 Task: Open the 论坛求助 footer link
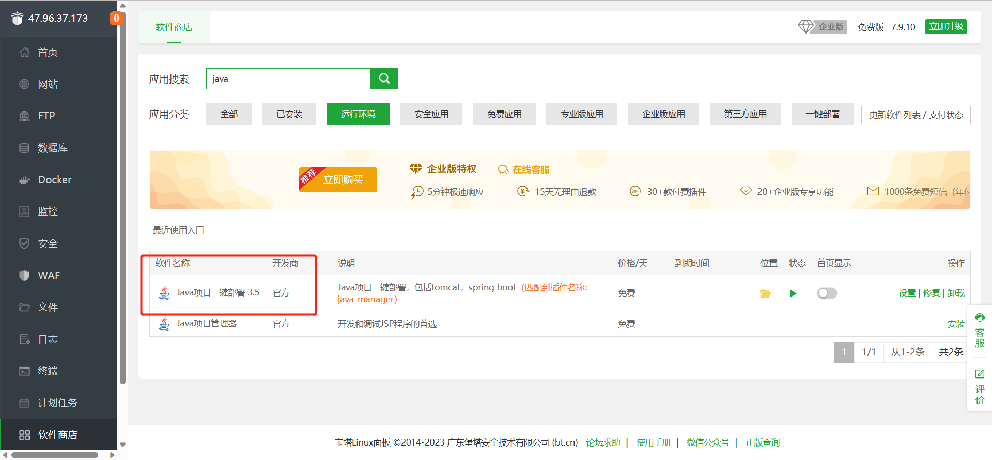602,442
